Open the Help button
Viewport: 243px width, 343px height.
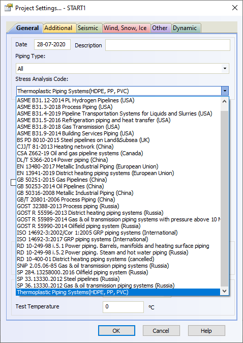point(206,330)
